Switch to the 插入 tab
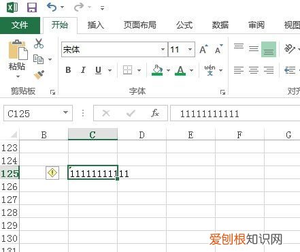This screenshot has width=300, height=252. click(96, 25)
